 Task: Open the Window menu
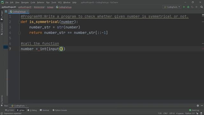(x=67, y=3)
